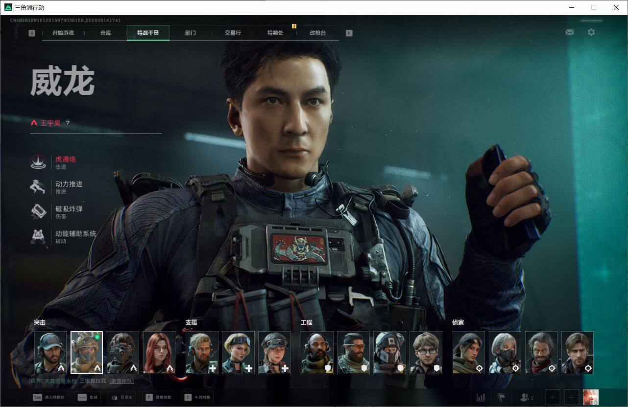Screen dimensions: 628x407
Task: Open the 交易行 tab
Action: 233,33
